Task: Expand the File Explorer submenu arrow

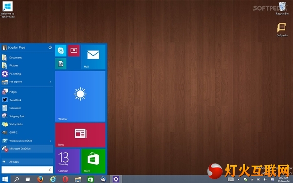Action: tap(50, 82)
